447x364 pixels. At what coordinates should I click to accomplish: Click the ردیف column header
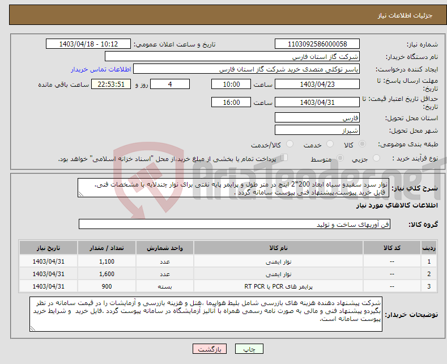(x=429, y=248)
